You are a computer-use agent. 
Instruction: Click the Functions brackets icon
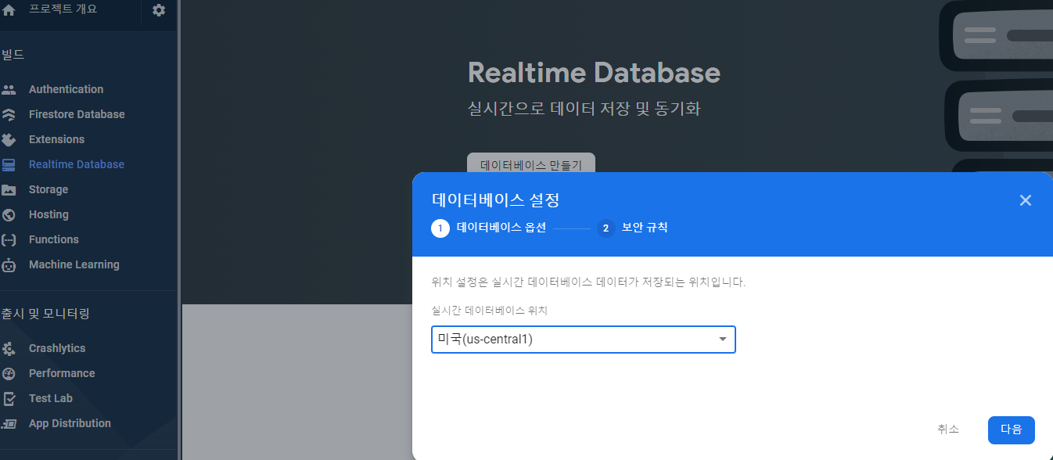9,239
